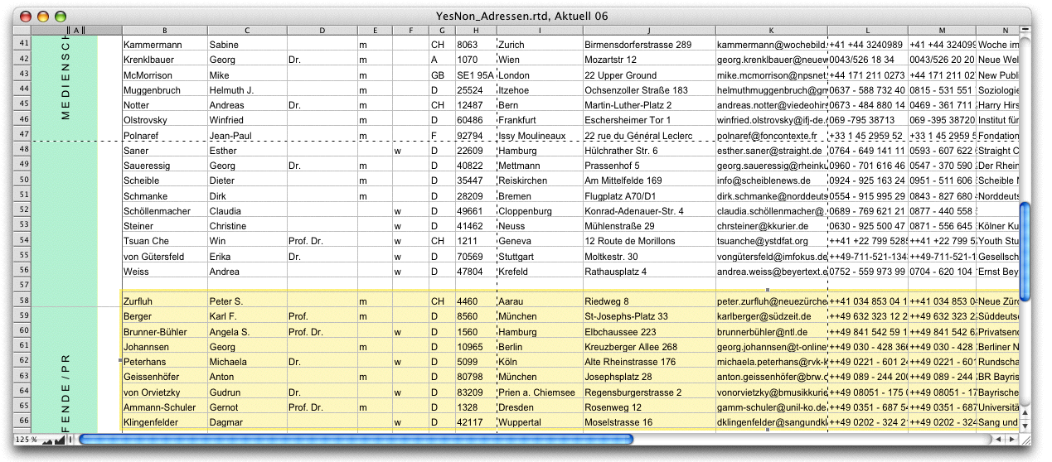Click the scroll up arrow
The width and height of the screenshot is (1052, 462).
click(x=1024, y=412)
